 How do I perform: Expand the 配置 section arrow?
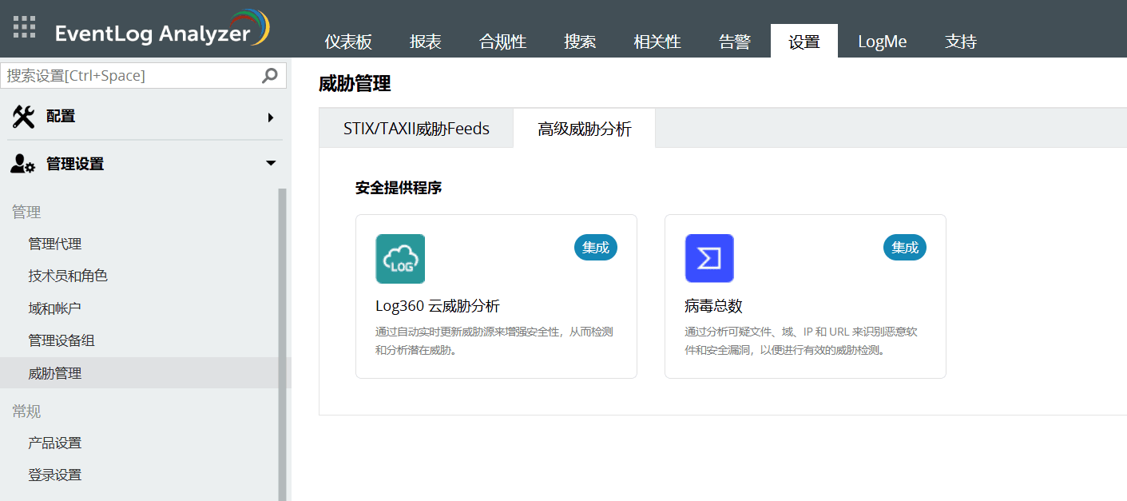tap(271, 116)
